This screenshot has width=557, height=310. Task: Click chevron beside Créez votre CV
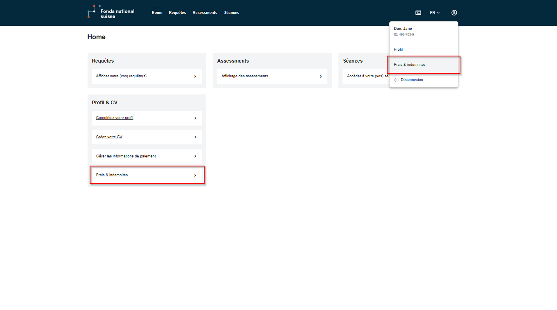point(195,137)
